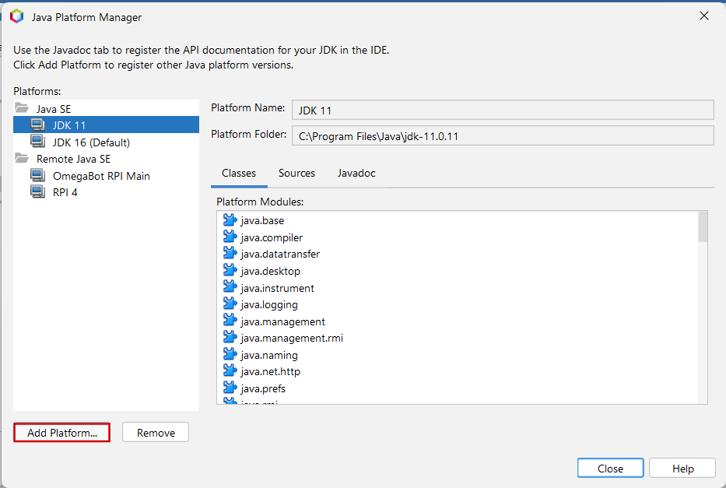Screen dimensions: 726x488
Task: Click the OmegaBot RPI Main computer icon
Action: [x=38, y=175]
